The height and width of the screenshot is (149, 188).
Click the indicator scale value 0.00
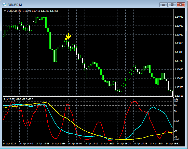pyautogui.click(x=177, y=121)
